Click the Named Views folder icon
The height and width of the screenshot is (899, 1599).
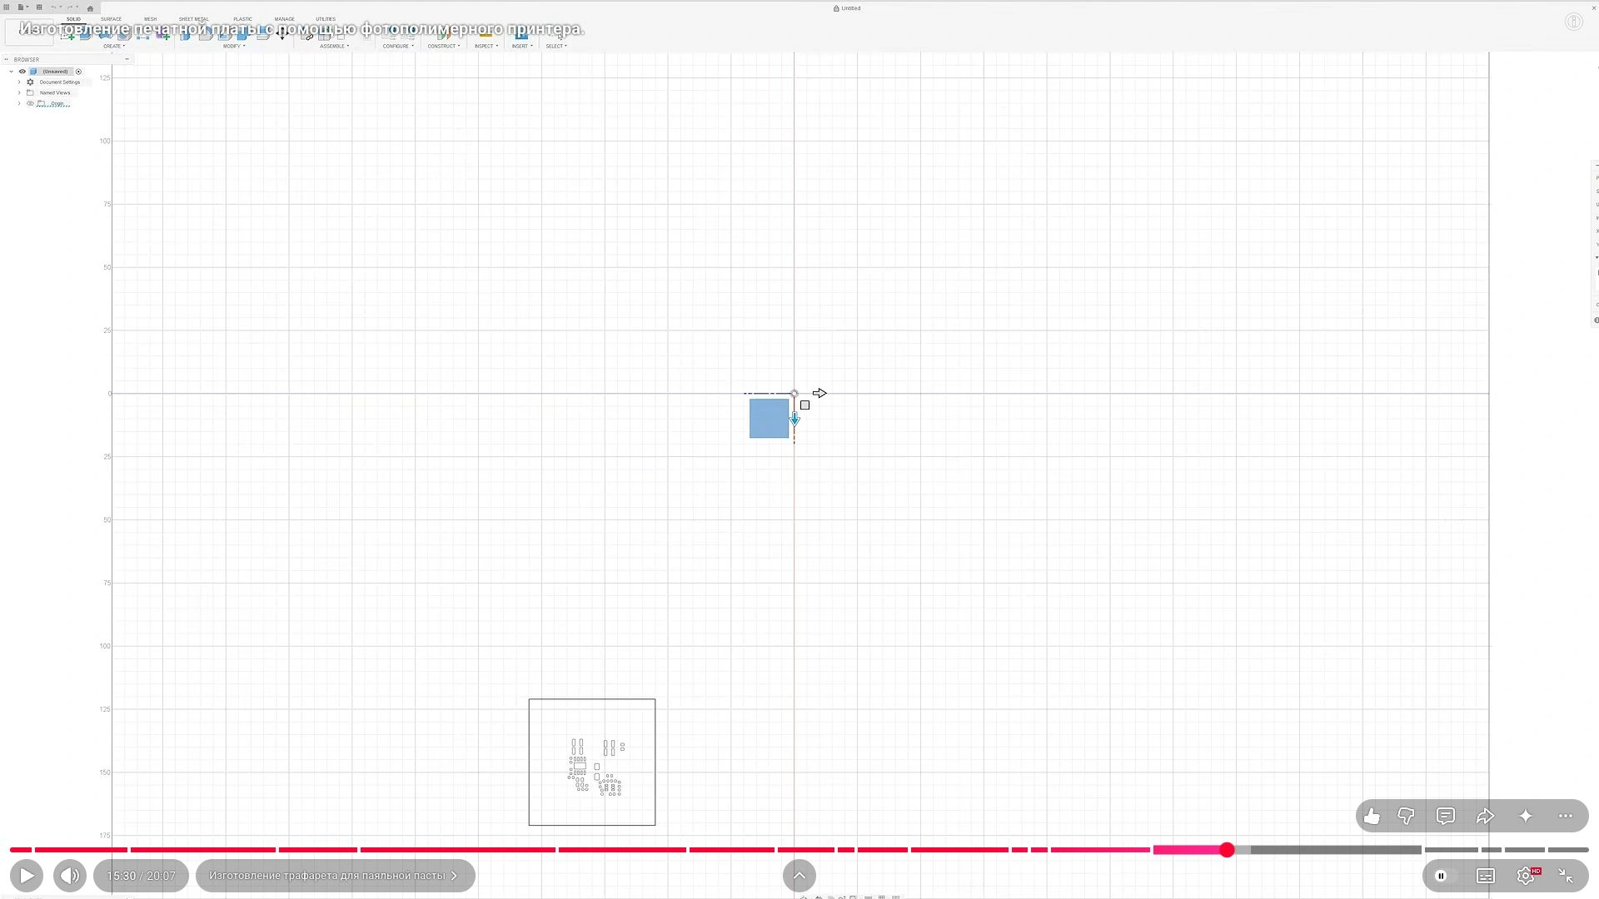(30, 92)
